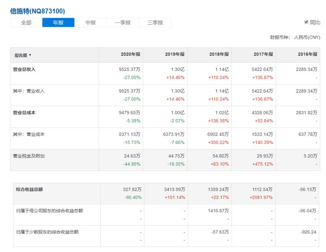The height and width of the screenshot is (252, 326).
Task: Click the +136.38% total cost growth figure
Action: (x=218, y=121)
